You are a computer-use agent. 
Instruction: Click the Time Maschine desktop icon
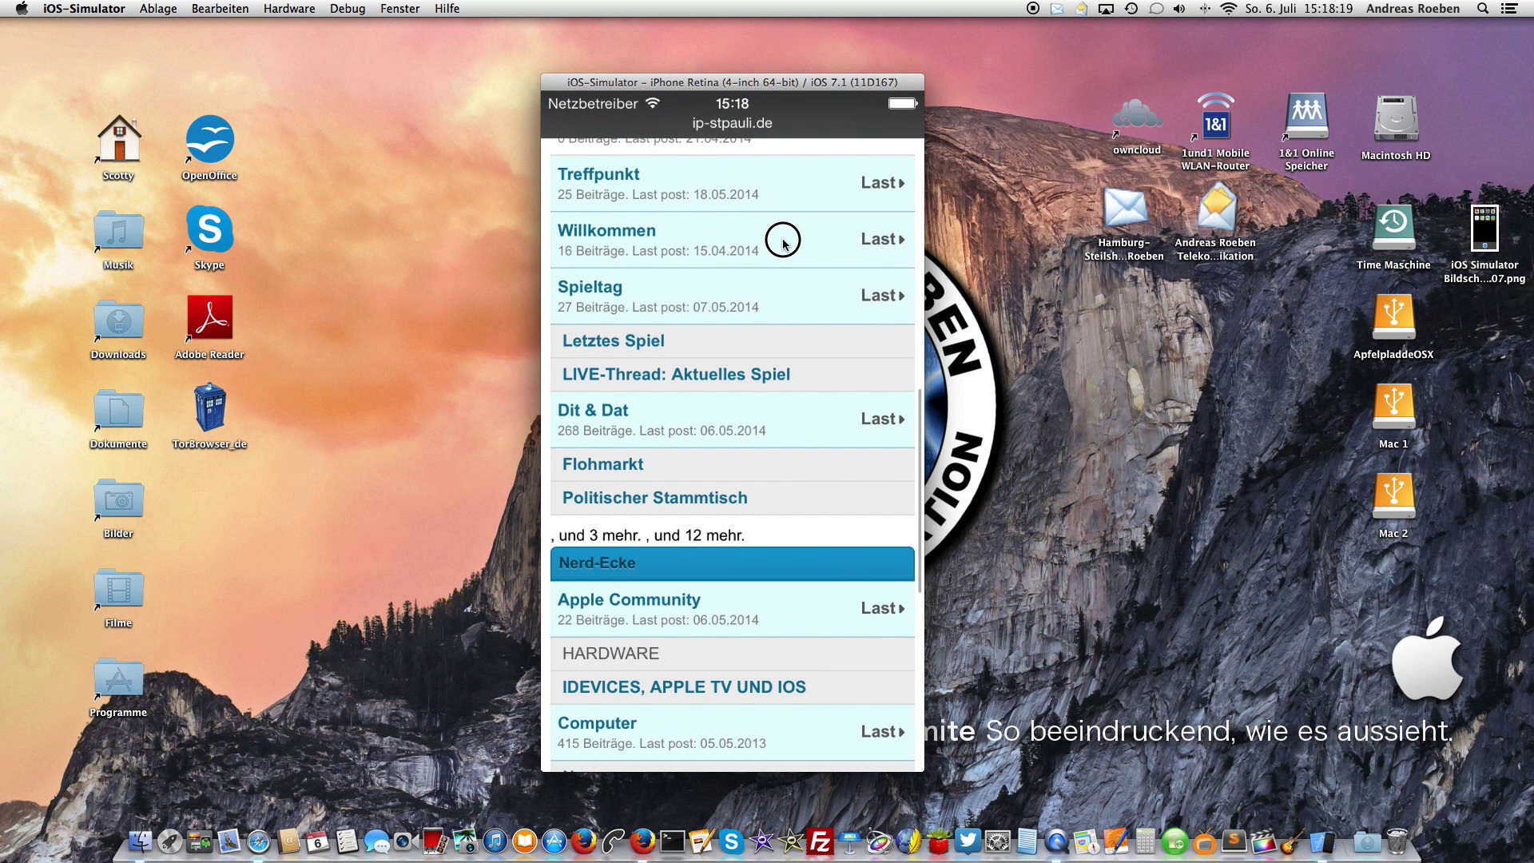(1393, 230)
